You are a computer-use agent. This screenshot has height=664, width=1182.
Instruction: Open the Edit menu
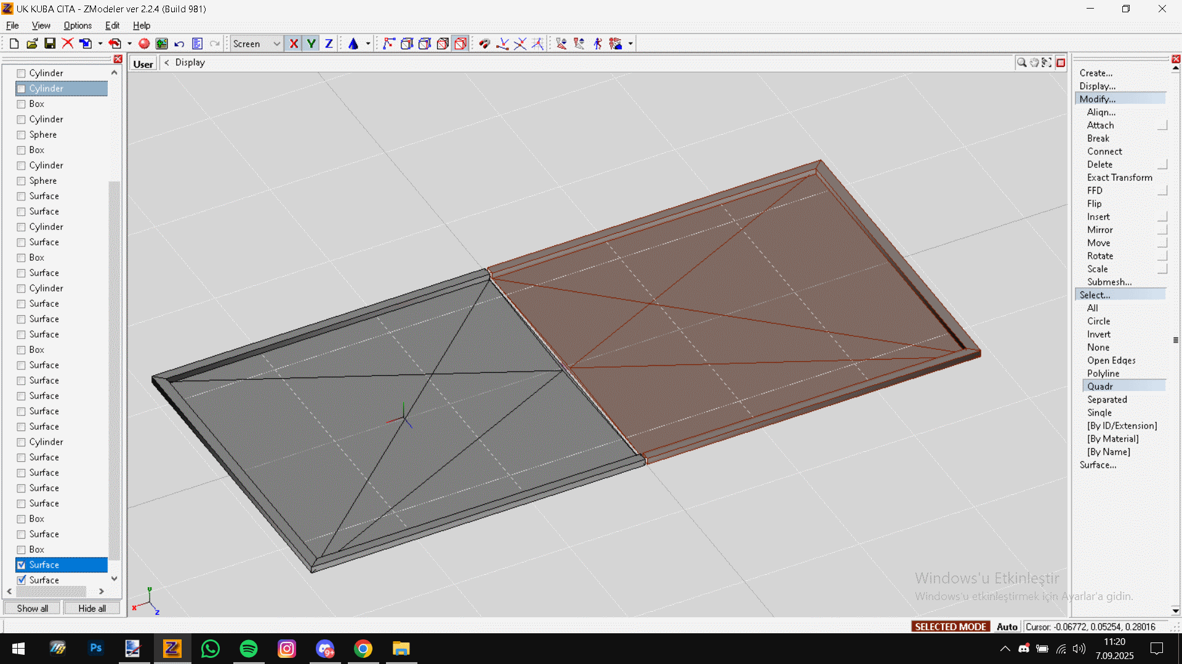112,25
